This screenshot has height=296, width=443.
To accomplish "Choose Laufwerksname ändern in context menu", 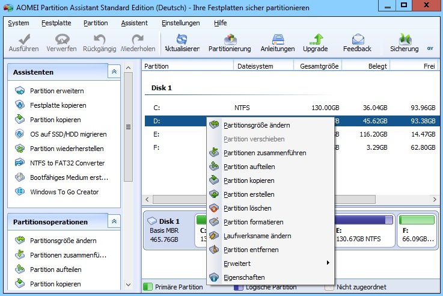I will point(270,236).
